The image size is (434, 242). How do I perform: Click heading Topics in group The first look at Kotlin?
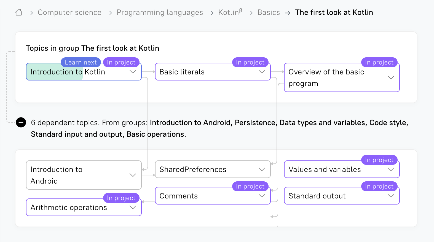pos(93,48)
